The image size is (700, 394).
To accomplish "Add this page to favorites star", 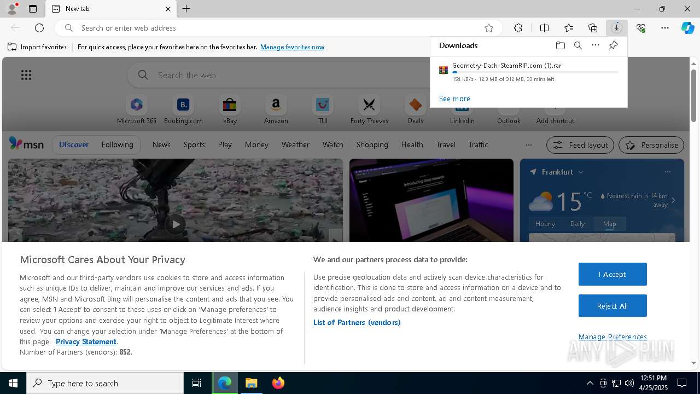I will [x=489, y=28].
